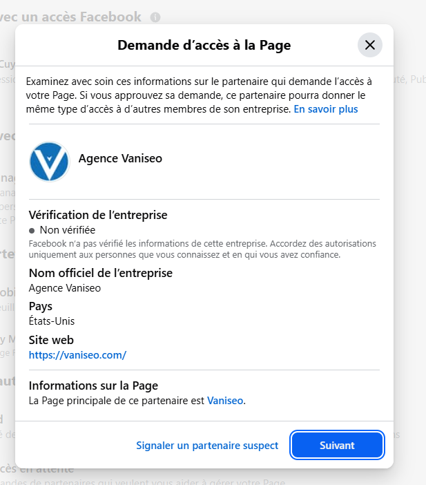This screenshot has height=485, width=426.
Task: Click the États-Unis country value
Action: (x=52, y=321)
